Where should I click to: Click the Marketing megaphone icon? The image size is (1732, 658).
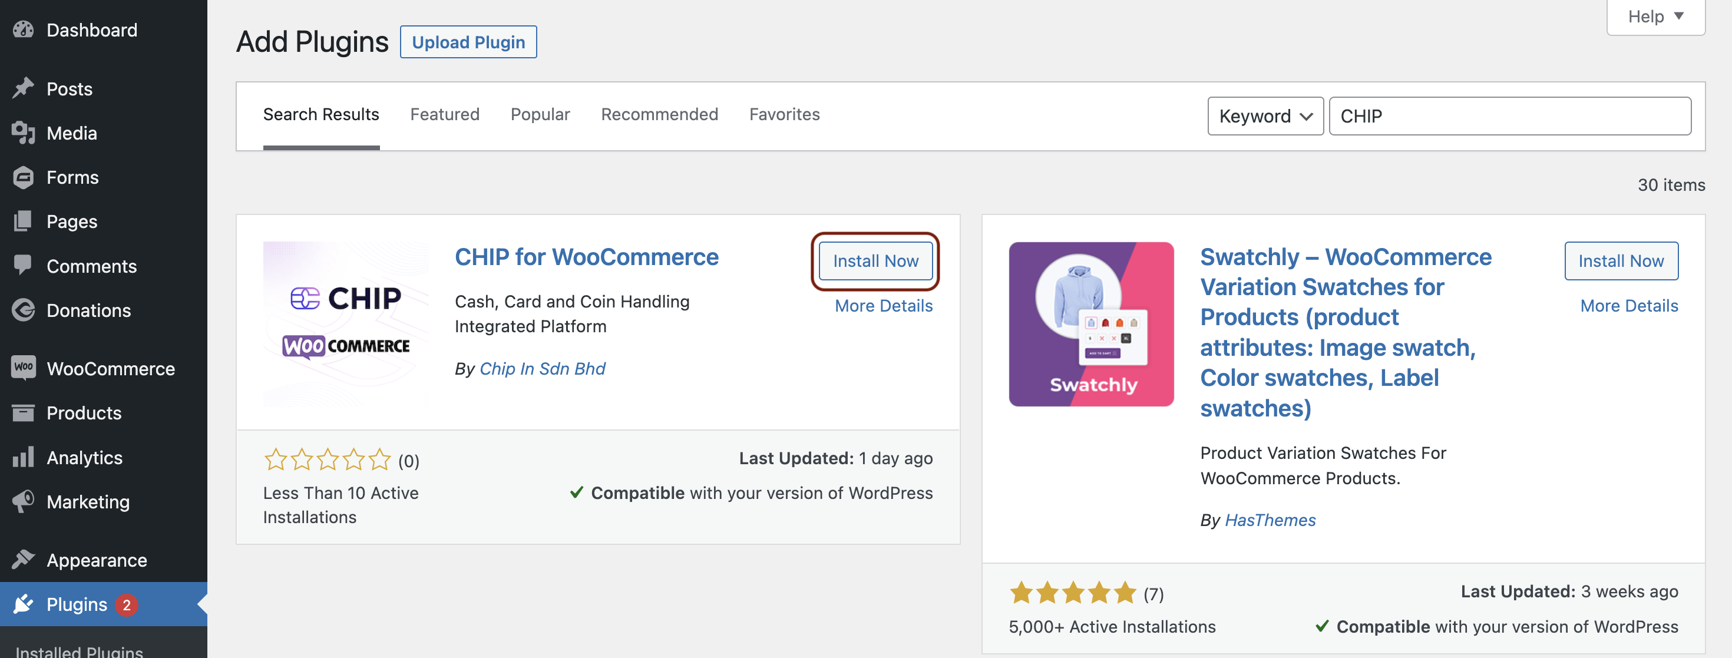click(x=23, y=501)
